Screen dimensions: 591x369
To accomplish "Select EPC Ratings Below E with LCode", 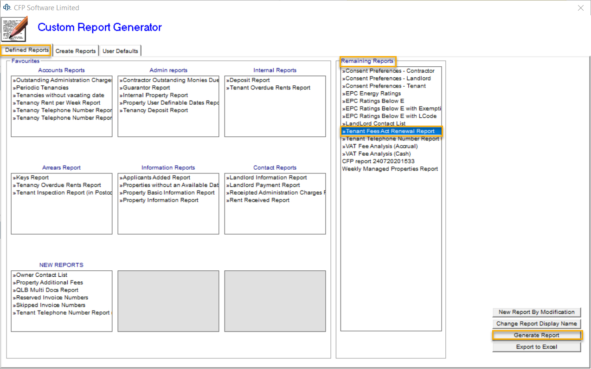I will (389, 116).
